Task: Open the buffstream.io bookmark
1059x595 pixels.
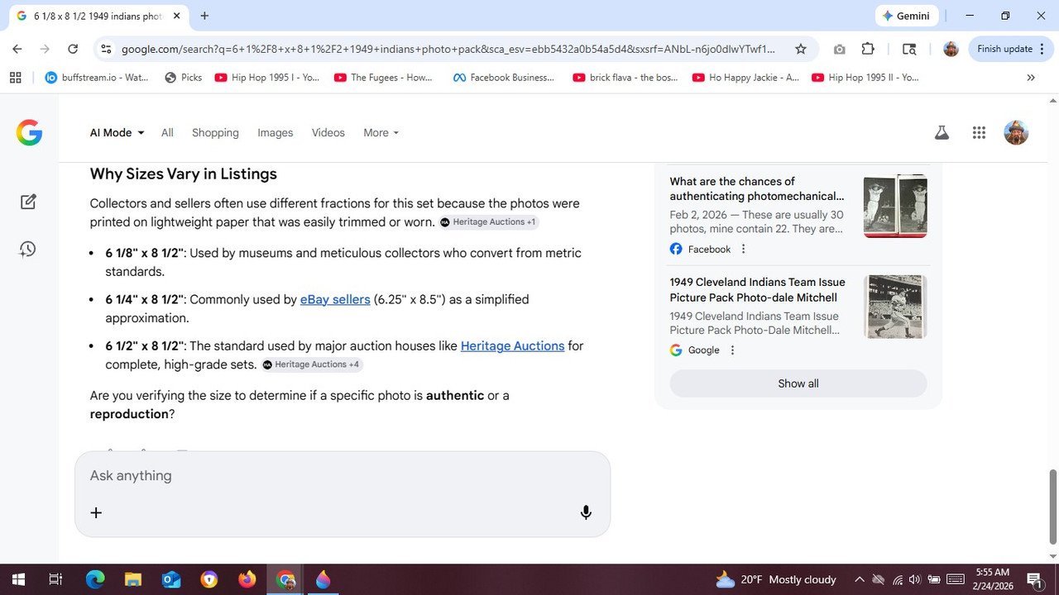Action: [97, 78]
